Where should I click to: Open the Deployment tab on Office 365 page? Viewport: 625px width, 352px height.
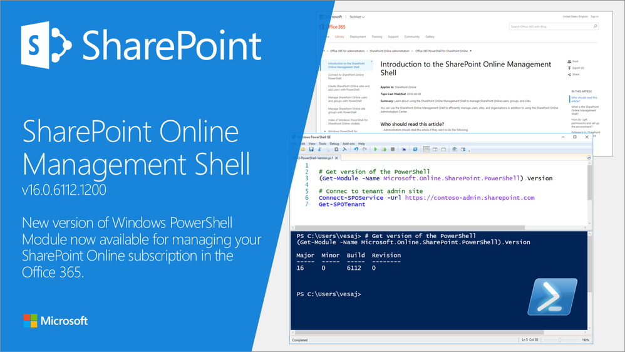coord(358,37)
